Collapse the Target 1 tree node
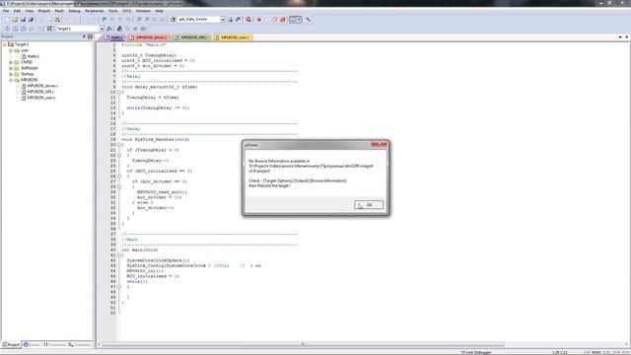This screenshot has width=631, height=355. click(5, 44)
